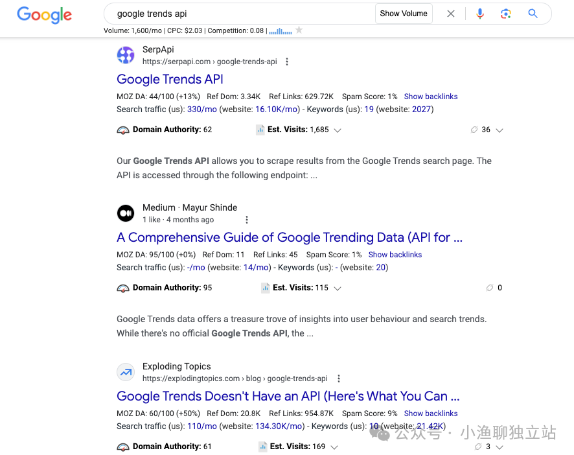The image size is (574, 455).
Task: Click the 330/mo search traffic link
Action: (202, 109)
